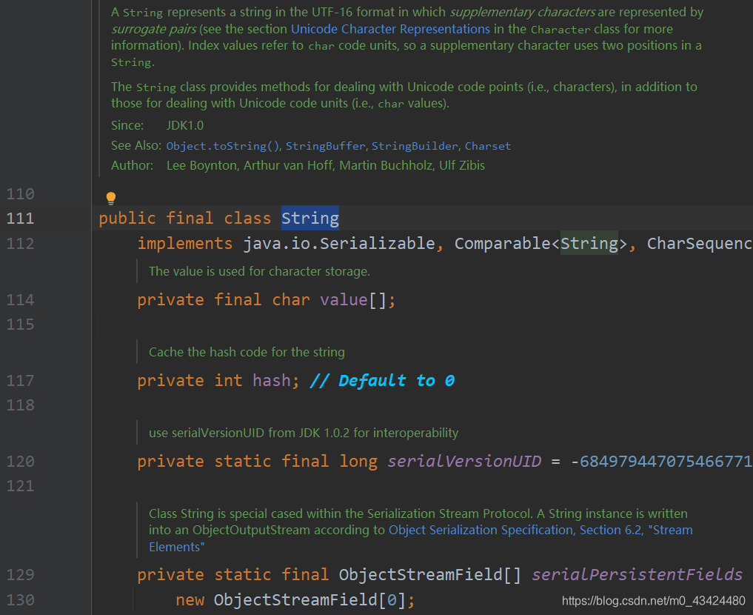The image size is (753, 615).
Task: Click 'Cache the hash code for the string' doc
Action: point(247,352)
